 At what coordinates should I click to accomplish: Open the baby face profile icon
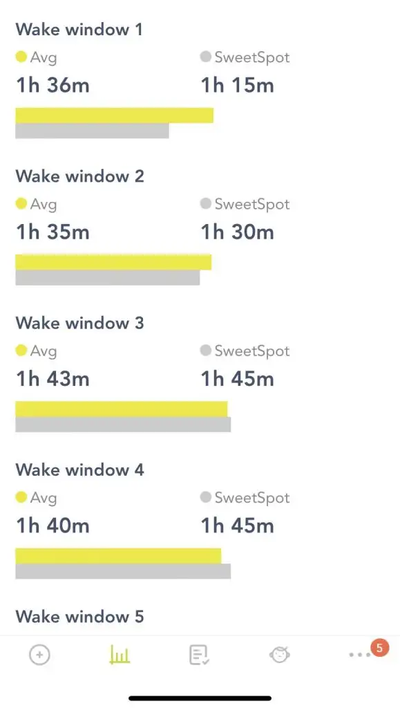tap(280, 654)
